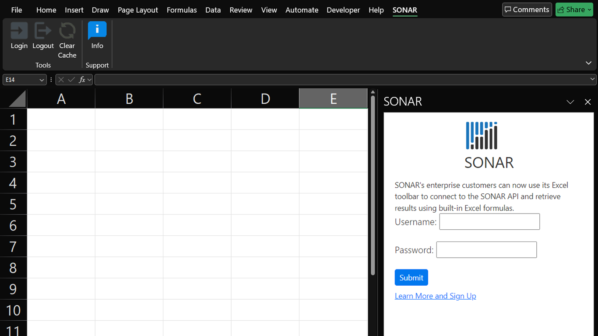The image size is (598, 336).
Task: Click the Comments button
Action: tap(527, 10)
